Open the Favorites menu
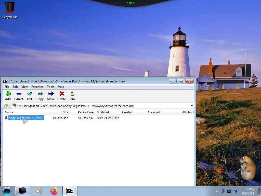The width and height of the screenshot is (261, 196). point(37,87)
